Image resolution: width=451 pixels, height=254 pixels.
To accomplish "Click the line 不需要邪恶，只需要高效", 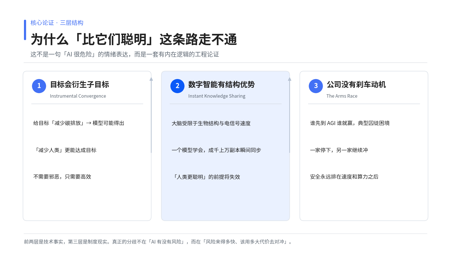I will coord(62,177).
